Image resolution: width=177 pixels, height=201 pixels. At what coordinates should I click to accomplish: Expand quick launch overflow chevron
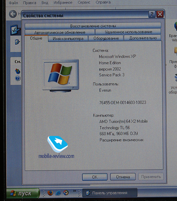[x=74, y=191]
